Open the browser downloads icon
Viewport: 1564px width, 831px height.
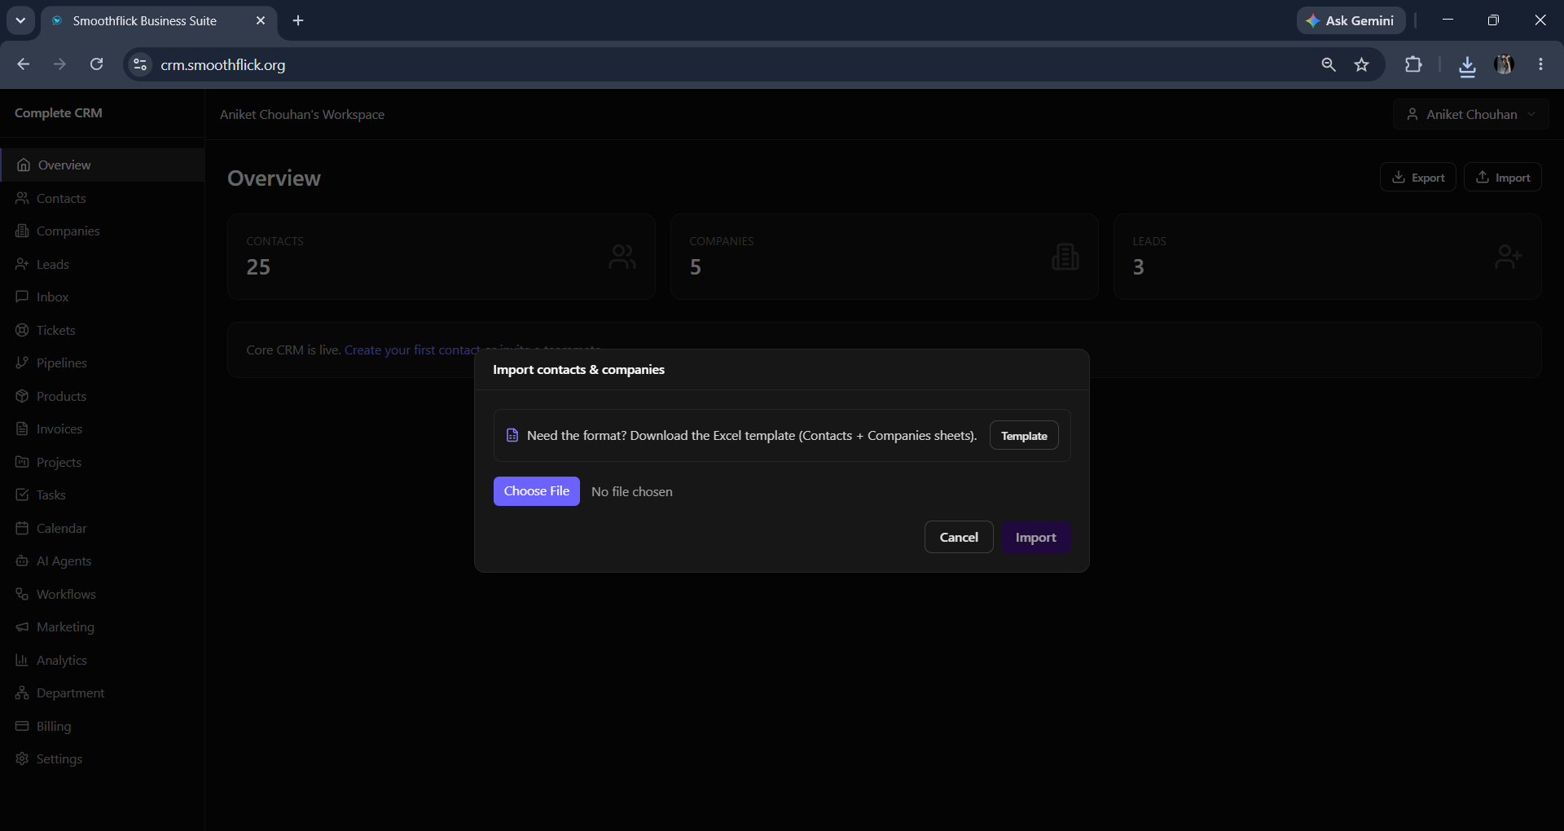1467,65
